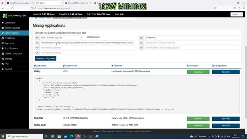Screen dimensions: 247x139
Task: Open the notification center icon
Action: (x=243, y=136)
